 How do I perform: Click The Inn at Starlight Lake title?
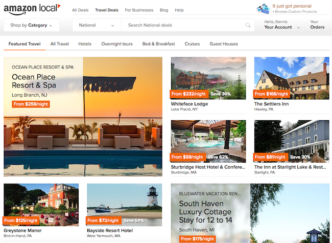(290, 167)
